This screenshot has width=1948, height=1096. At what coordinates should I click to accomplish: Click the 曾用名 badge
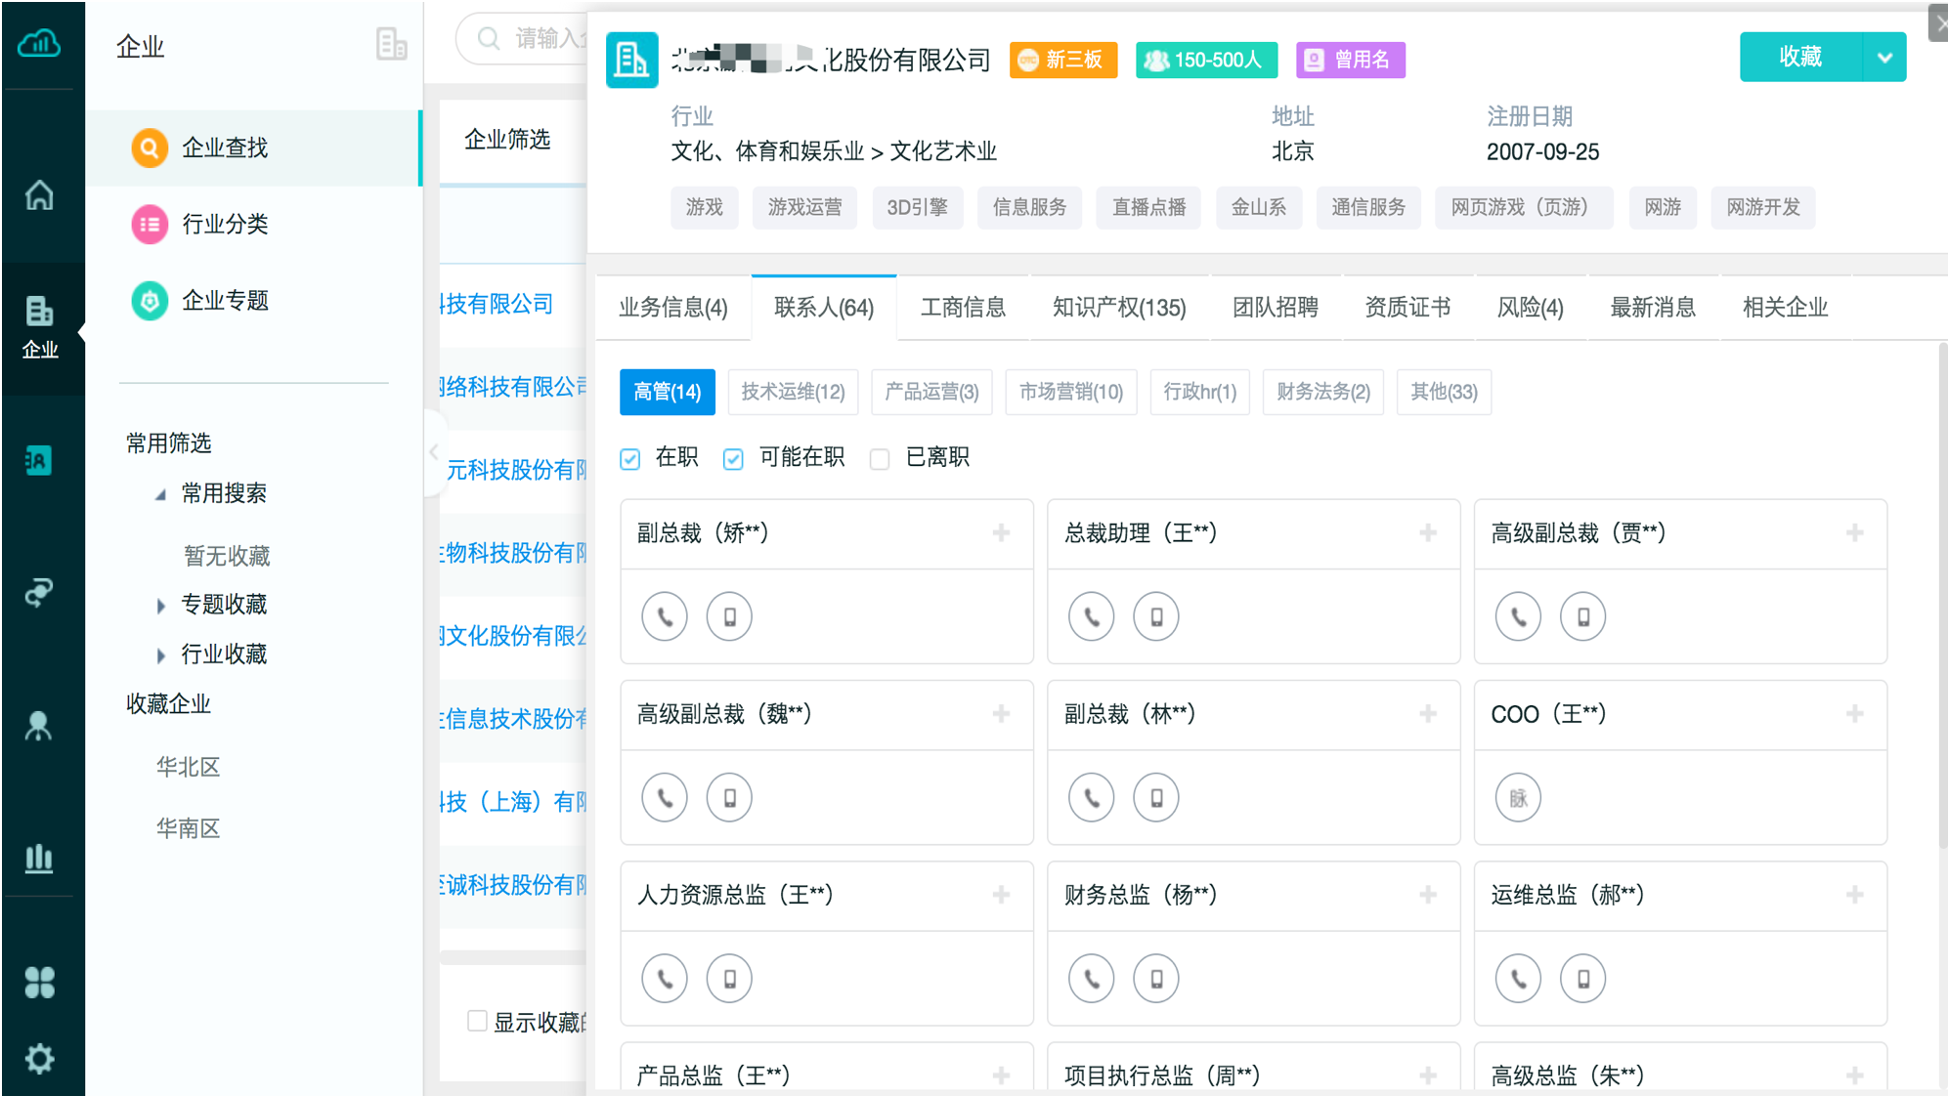point(1351,60)
